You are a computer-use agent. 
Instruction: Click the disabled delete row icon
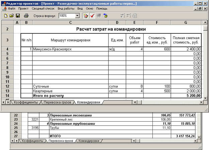[x=129, y=16]
